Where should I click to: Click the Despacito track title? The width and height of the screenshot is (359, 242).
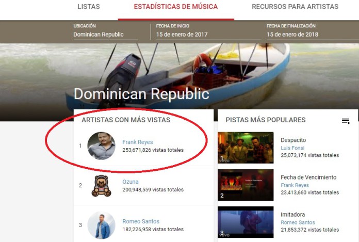[x=293, y=140]
